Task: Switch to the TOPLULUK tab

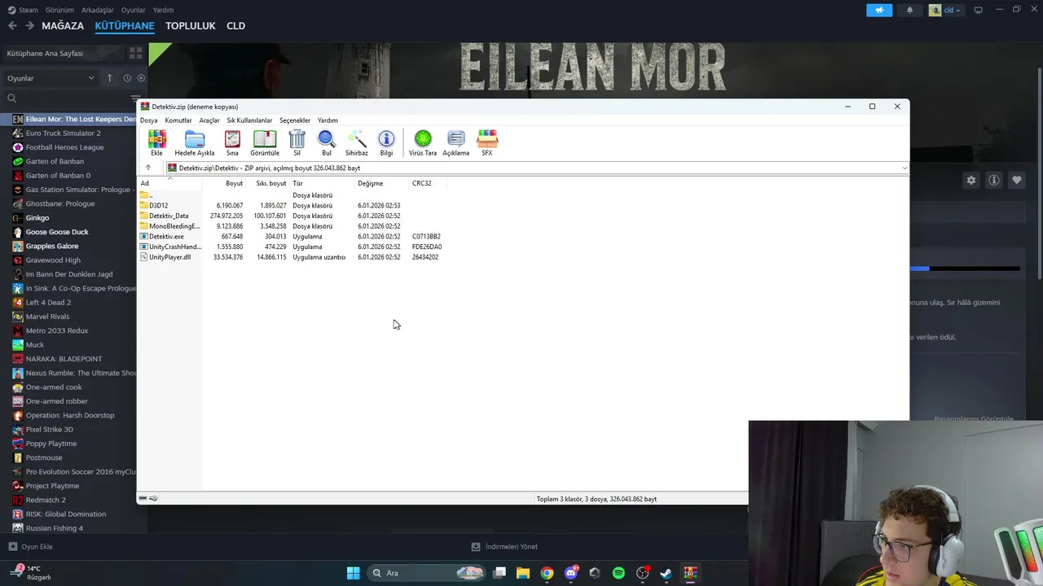Action: (x=190, y=25)
